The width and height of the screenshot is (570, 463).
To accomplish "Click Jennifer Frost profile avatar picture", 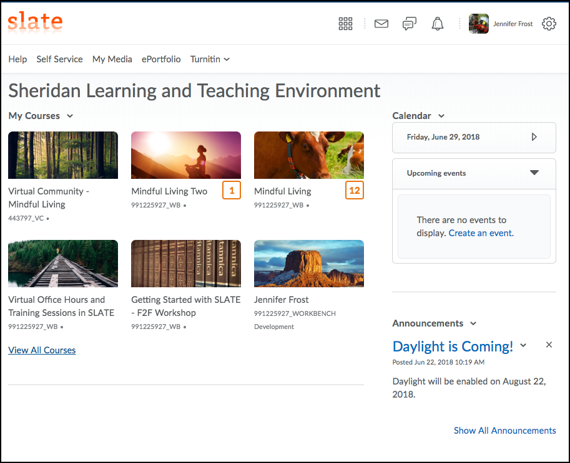I will point(478,24).
